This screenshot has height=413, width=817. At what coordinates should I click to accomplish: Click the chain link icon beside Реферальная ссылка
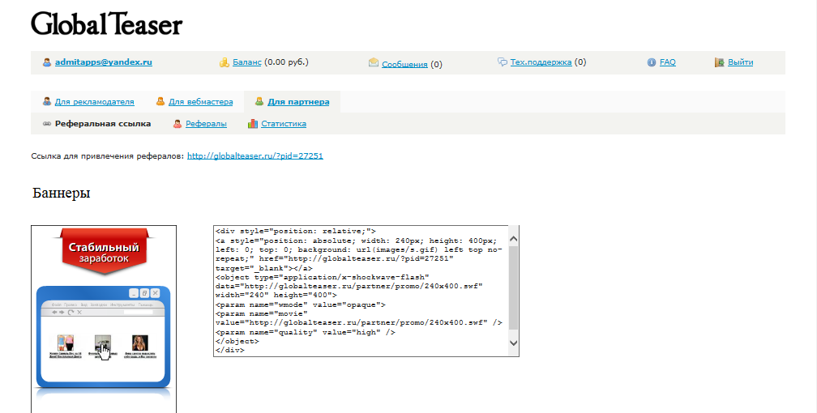(47, 124)
